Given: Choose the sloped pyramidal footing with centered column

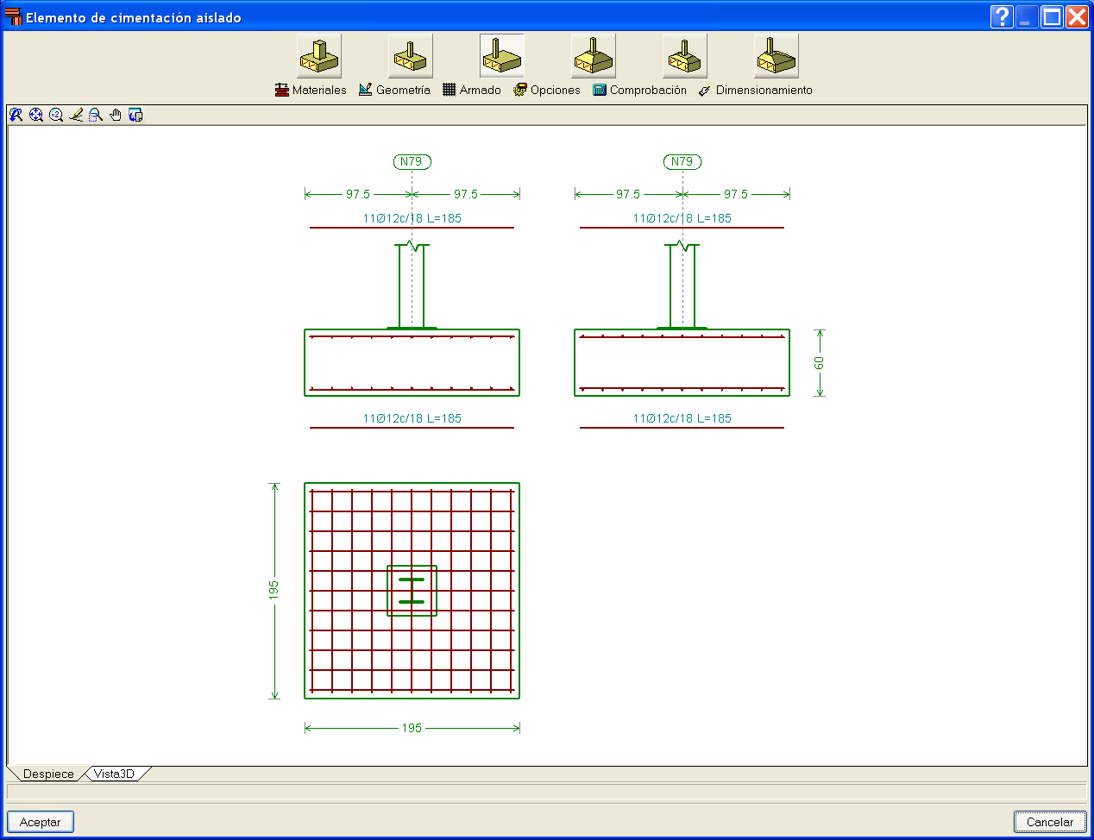Looking at the screenshot, I should (594, 56).
